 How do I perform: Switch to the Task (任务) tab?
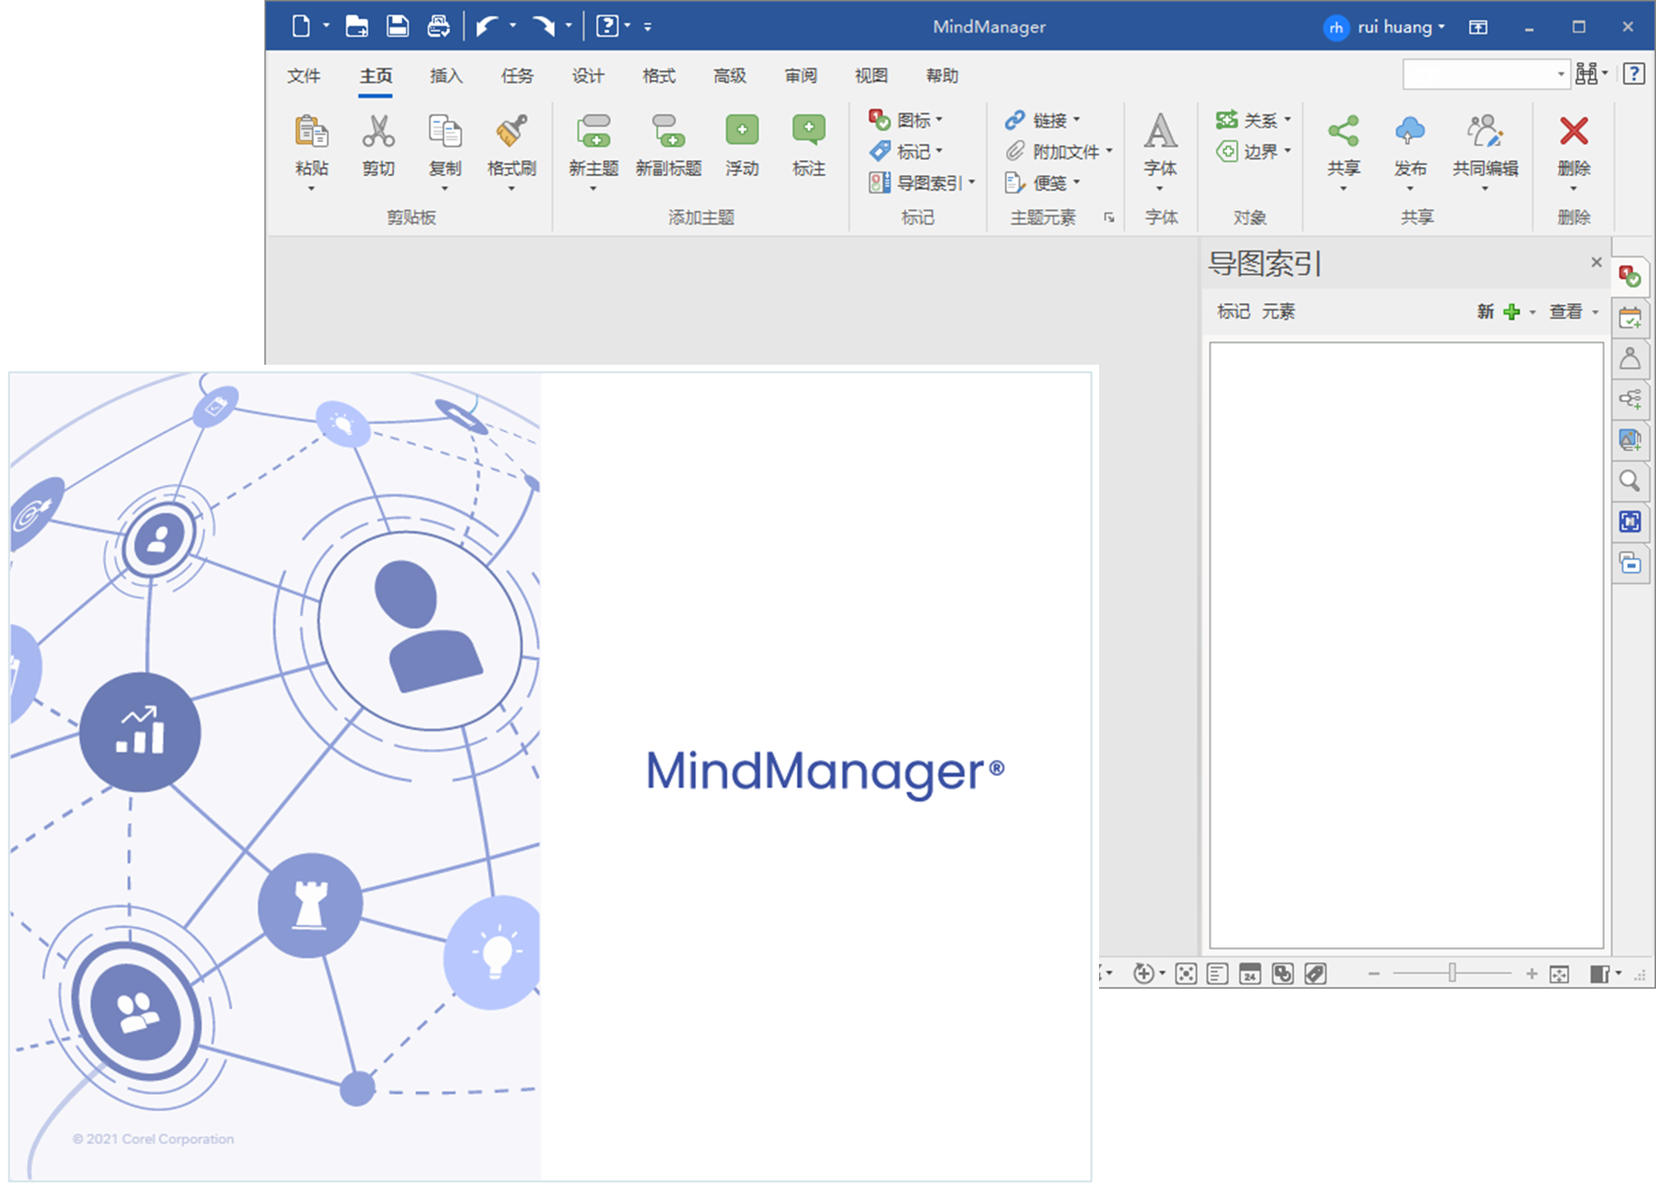click(x=517, y=76)
